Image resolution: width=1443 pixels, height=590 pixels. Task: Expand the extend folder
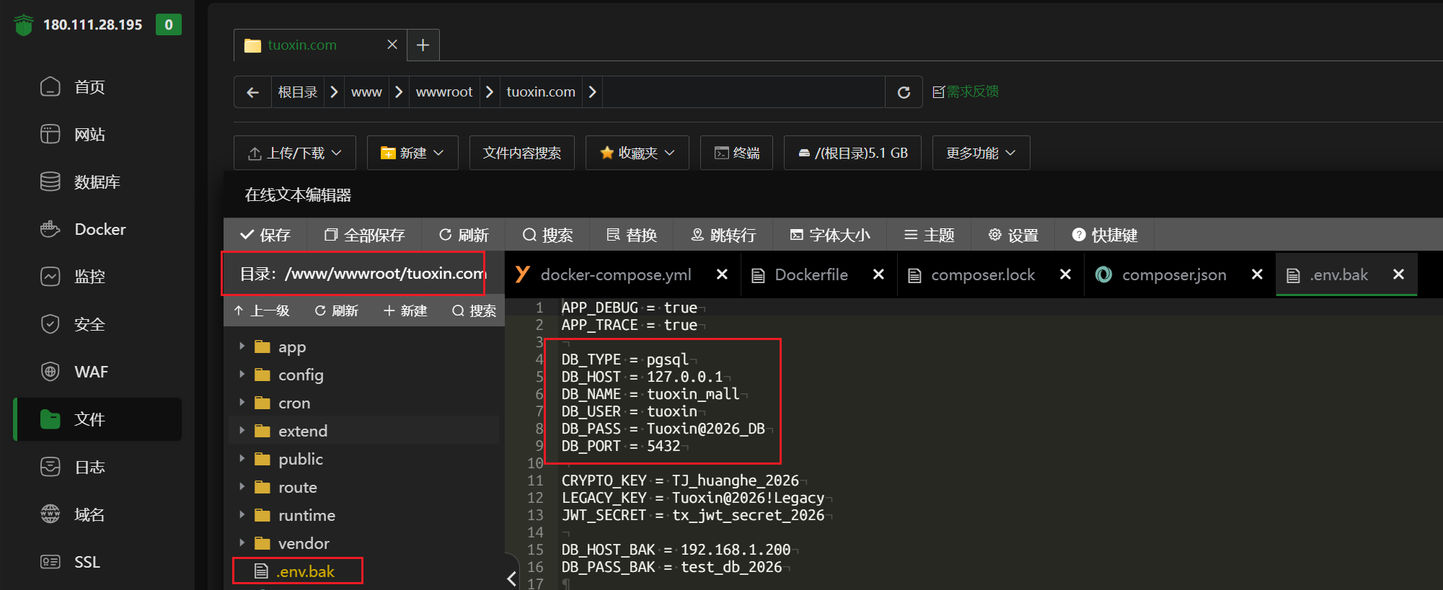coord(242,431)
